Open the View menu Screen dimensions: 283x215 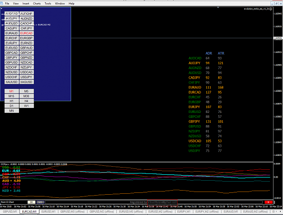click(16, 4)
